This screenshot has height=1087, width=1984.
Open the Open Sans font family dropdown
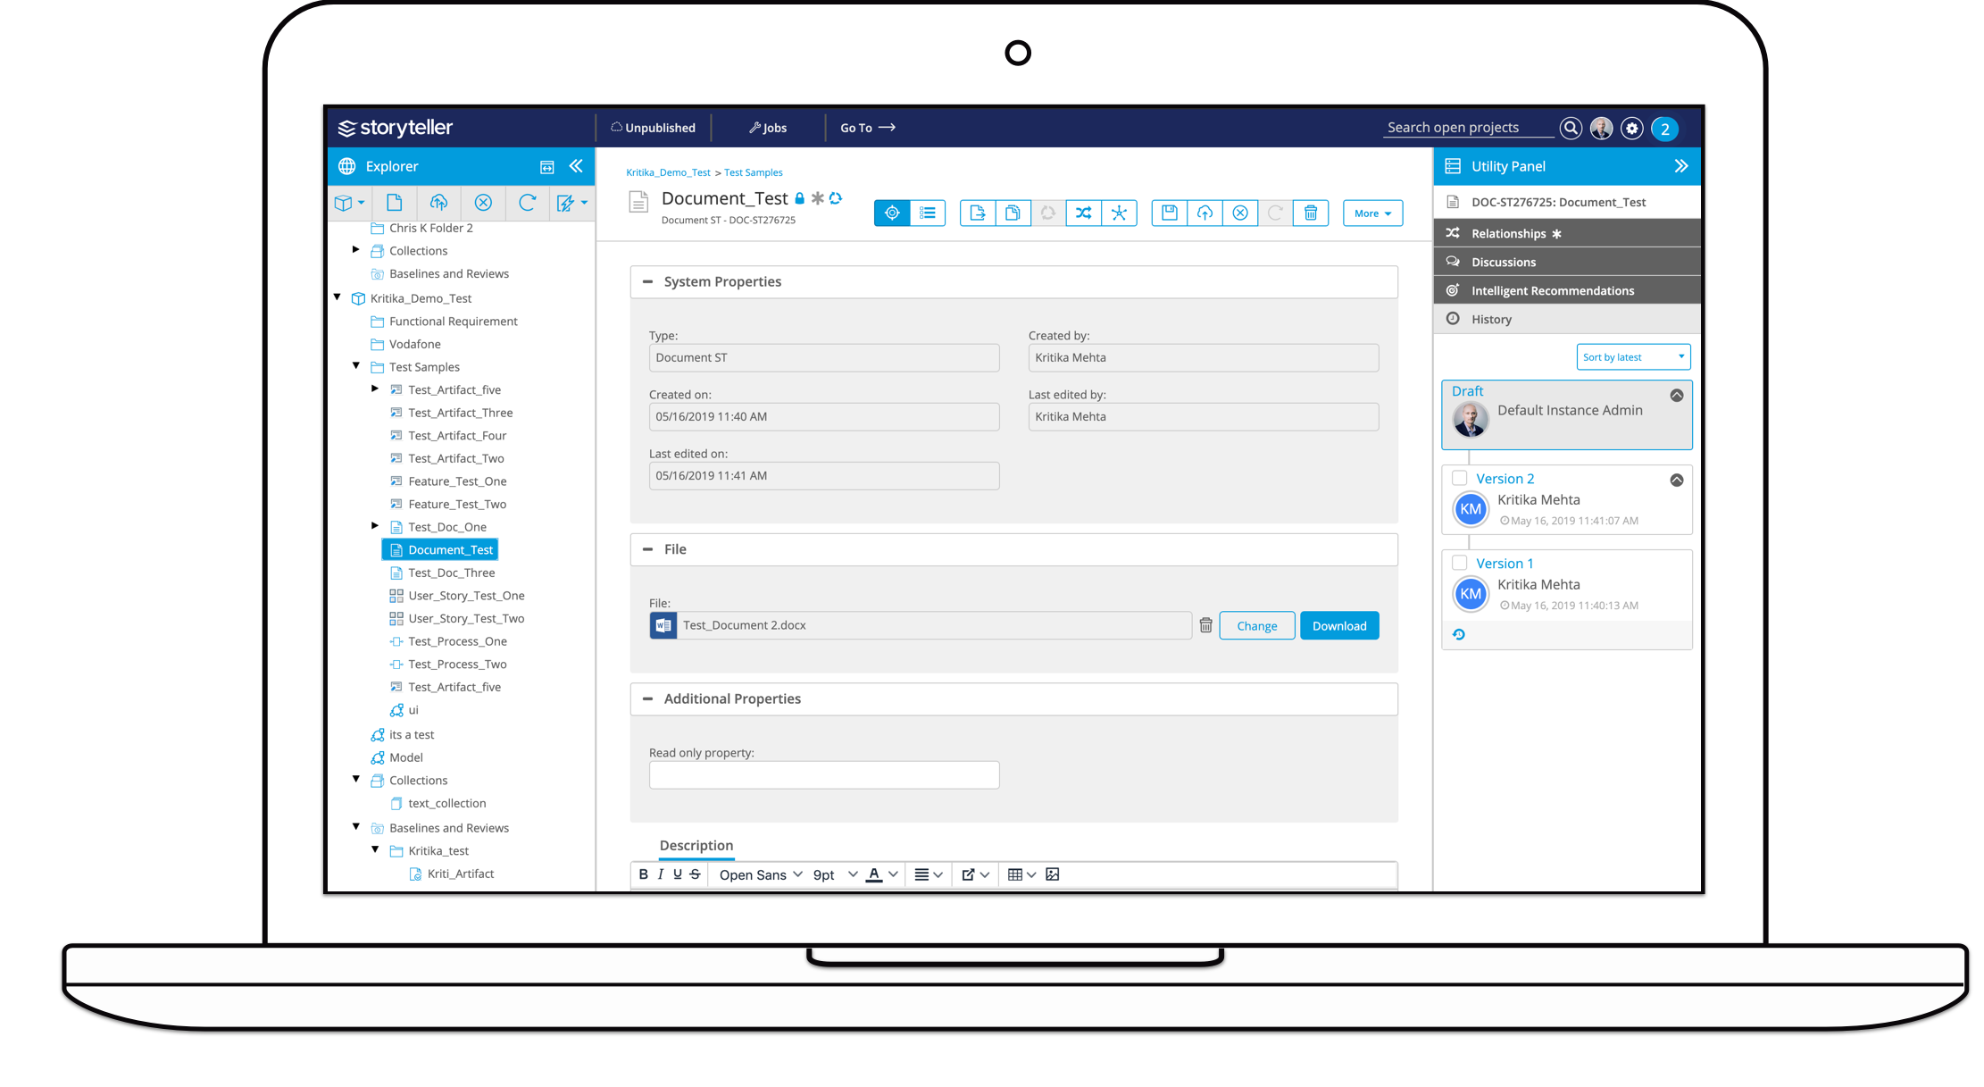coord(761,874)
